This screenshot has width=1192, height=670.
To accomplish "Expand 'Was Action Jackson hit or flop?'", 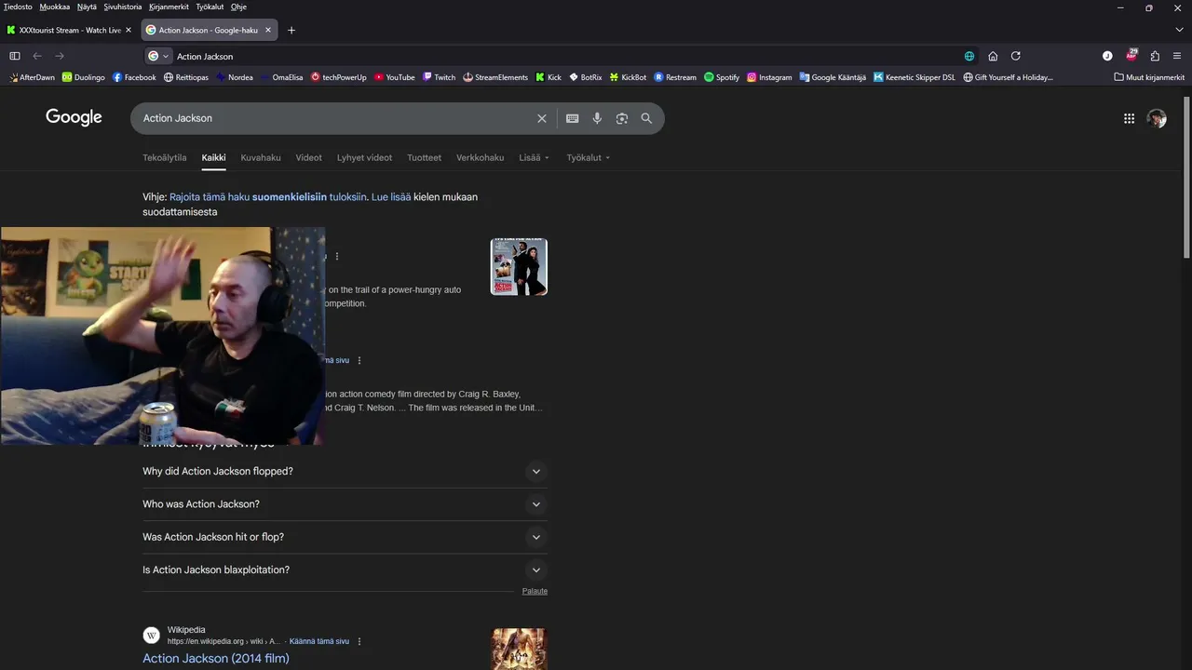I will pos(345,537).
